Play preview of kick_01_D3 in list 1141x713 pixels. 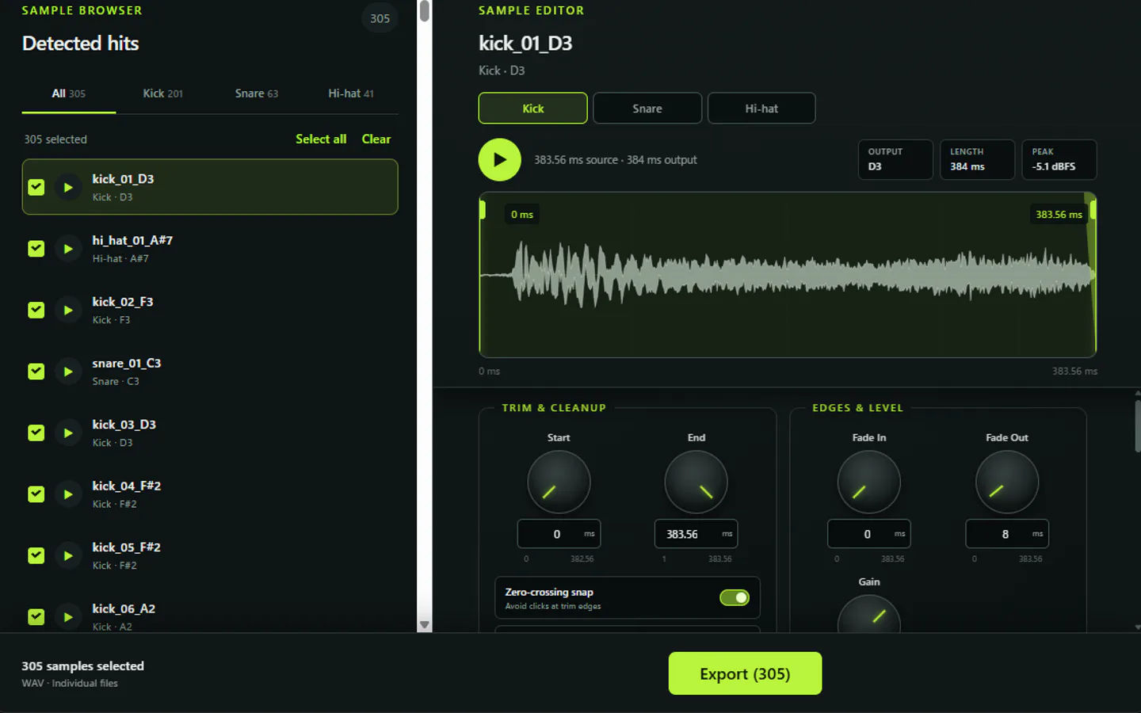click(68, 188)
